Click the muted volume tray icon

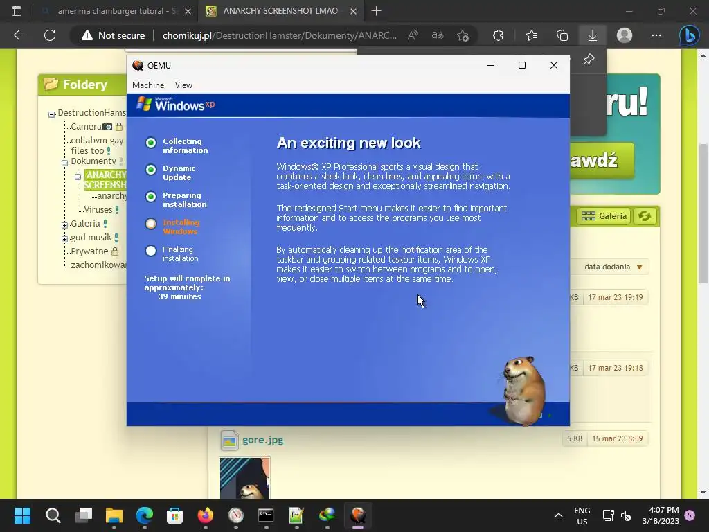click(626, 515)
